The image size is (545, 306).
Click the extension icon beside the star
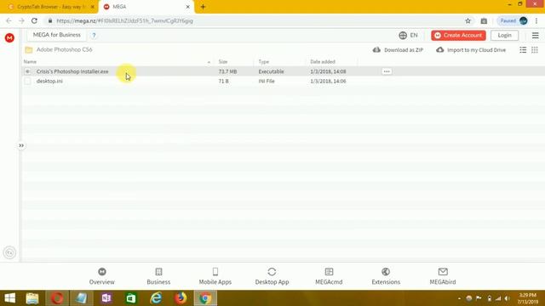[484, 20]
